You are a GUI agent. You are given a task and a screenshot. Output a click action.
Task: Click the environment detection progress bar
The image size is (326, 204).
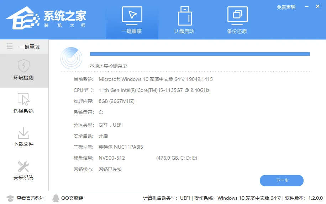tap(200, 54)
